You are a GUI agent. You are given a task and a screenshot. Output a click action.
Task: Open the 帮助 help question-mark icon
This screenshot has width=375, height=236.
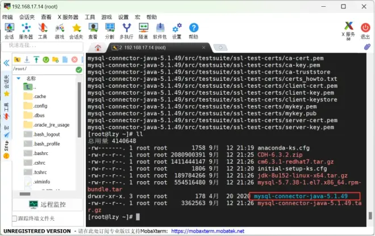[194, 31]
